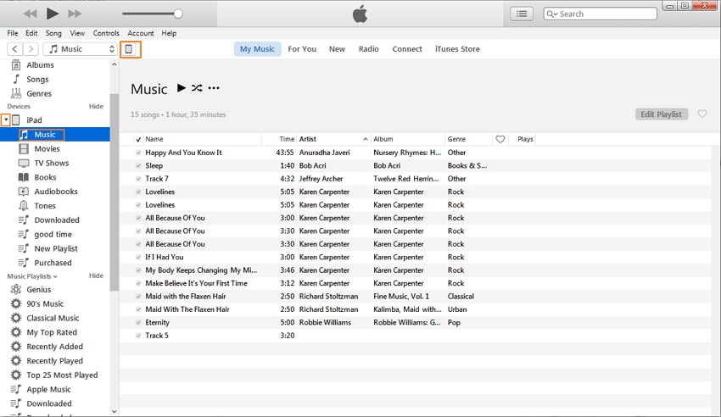
Task: Select Genres in the sidebar
Action: tap(39, 93)
